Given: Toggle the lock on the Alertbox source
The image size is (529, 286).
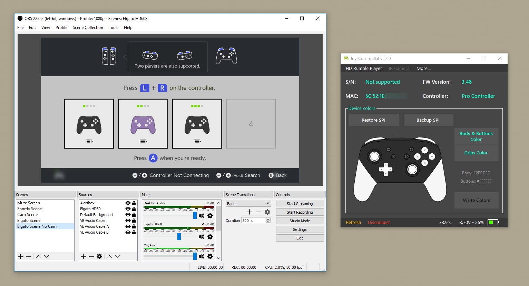Looking at the screenshot, I should click(x=134, y=203).
